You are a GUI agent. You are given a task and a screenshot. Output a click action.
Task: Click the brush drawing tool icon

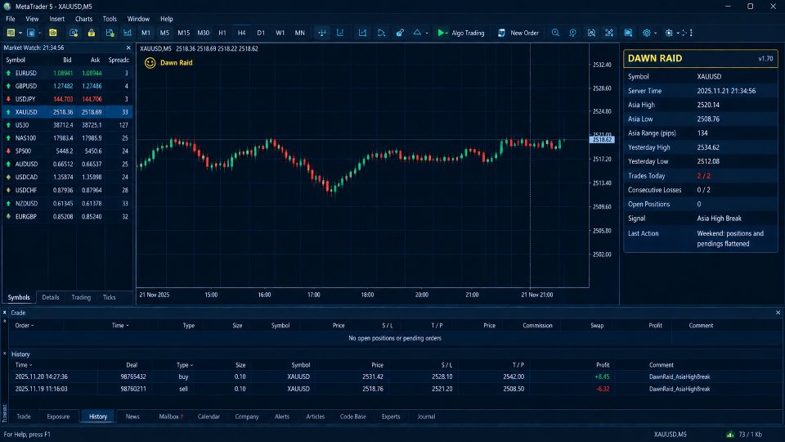point(400,33)
